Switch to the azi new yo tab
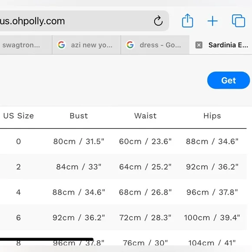Screen dimensions: 252x252 tap(86, 45)
